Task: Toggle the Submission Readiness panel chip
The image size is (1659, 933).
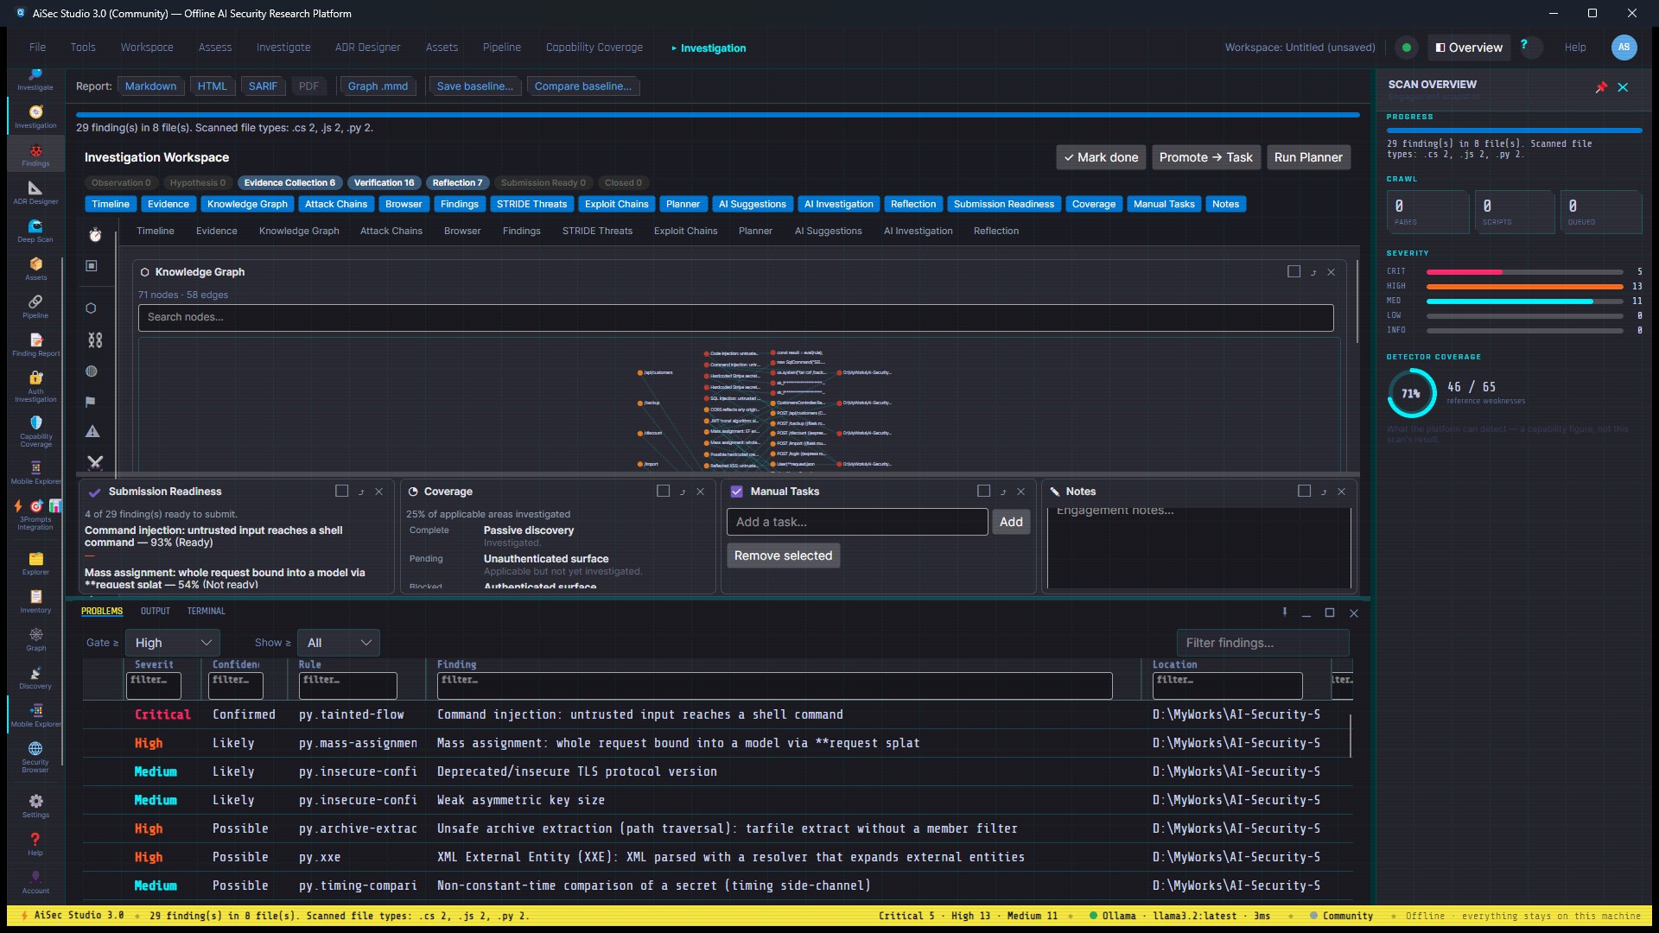Action: pyautogui.click(x=1003, y=205)
